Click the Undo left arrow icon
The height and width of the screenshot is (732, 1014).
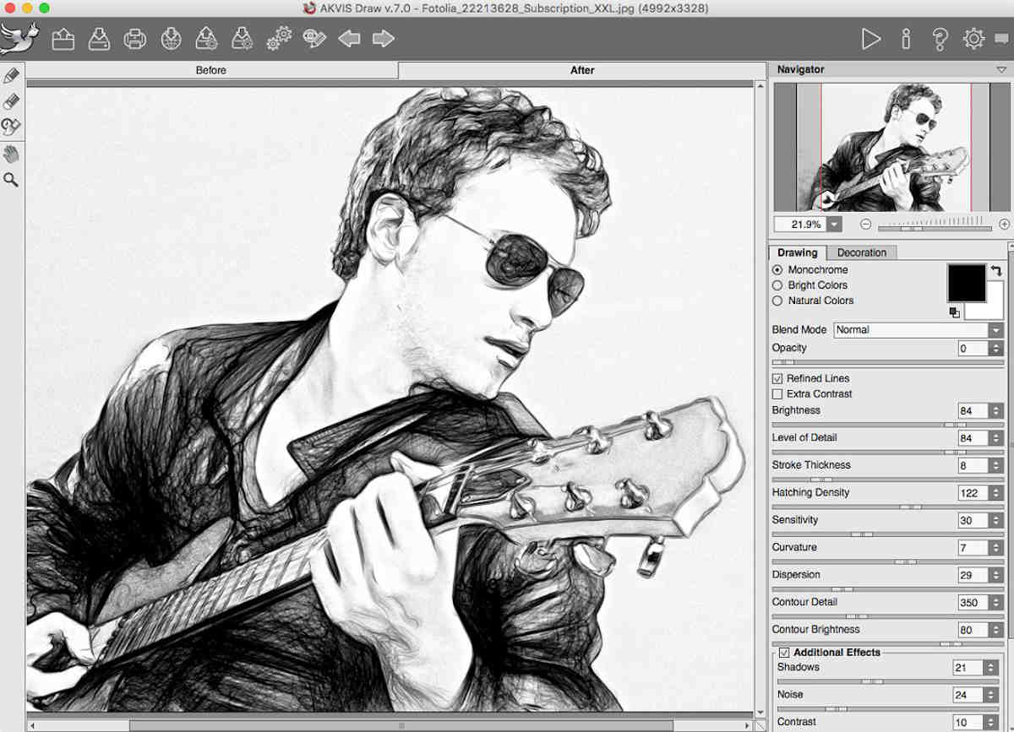[349, 39]
